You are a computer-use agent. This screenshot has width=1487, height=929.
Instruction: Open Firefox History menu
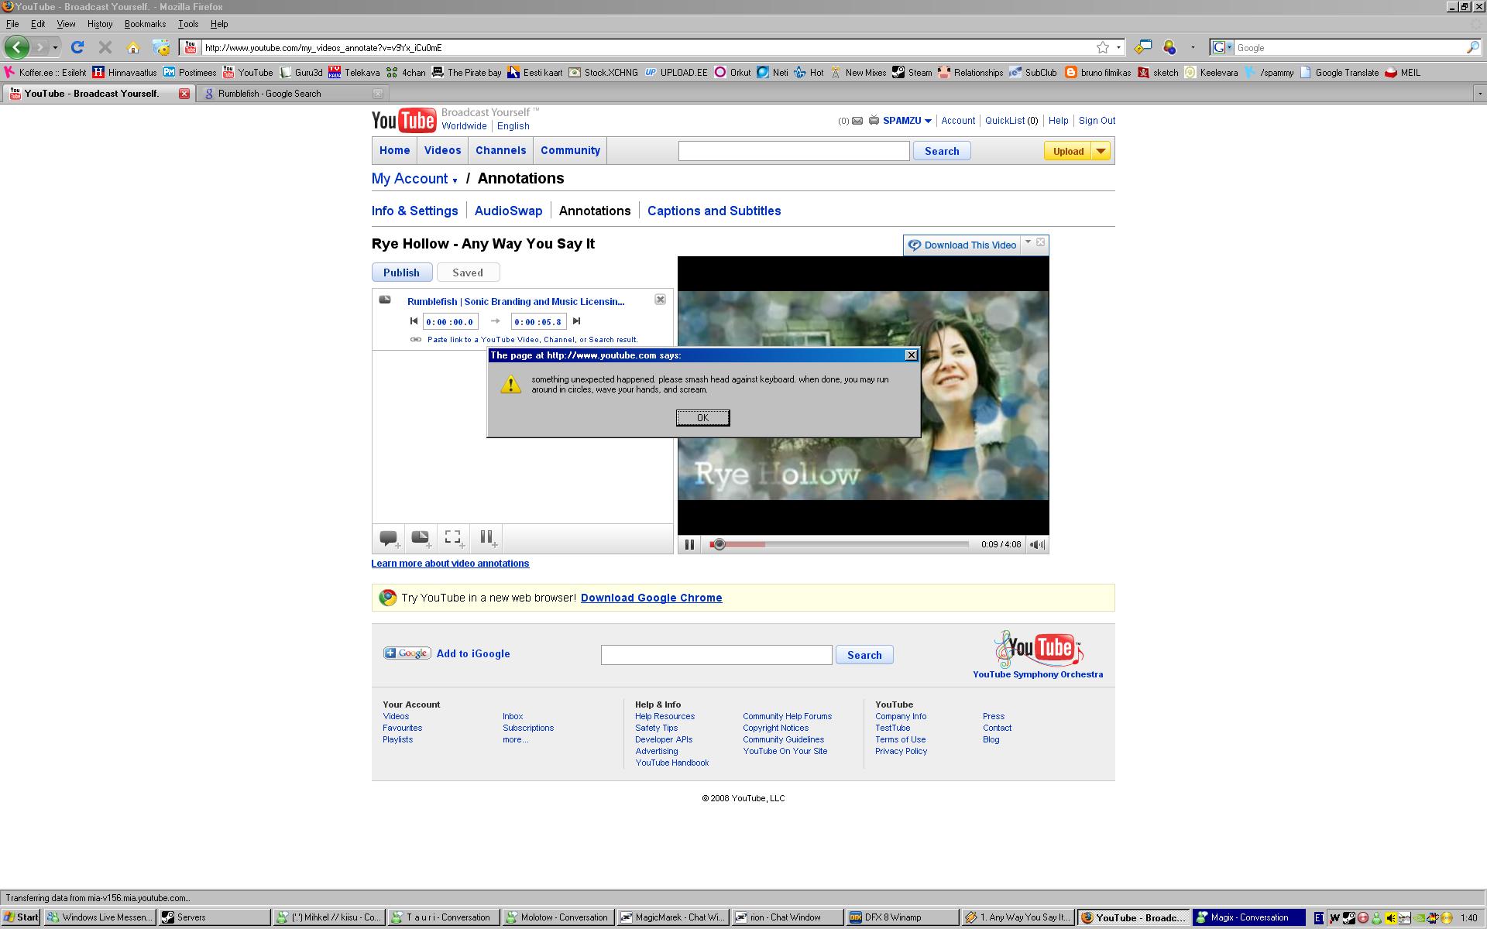pyautogui.click(x=100, y=24)
